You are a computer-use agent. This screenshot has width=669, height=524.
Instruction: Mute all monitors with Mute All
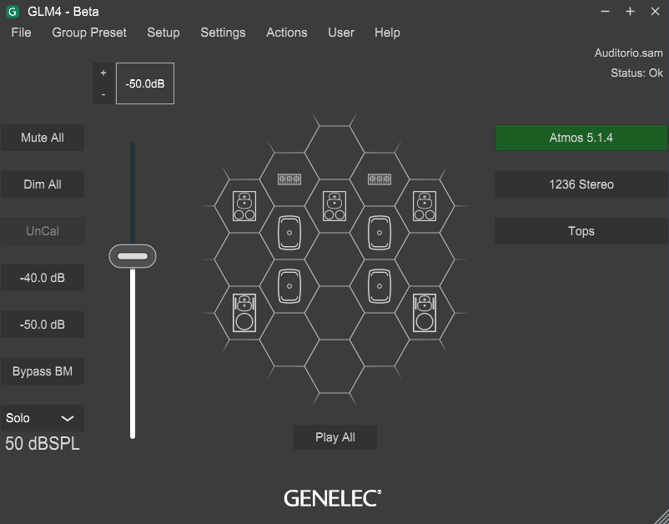pos(43,137)
